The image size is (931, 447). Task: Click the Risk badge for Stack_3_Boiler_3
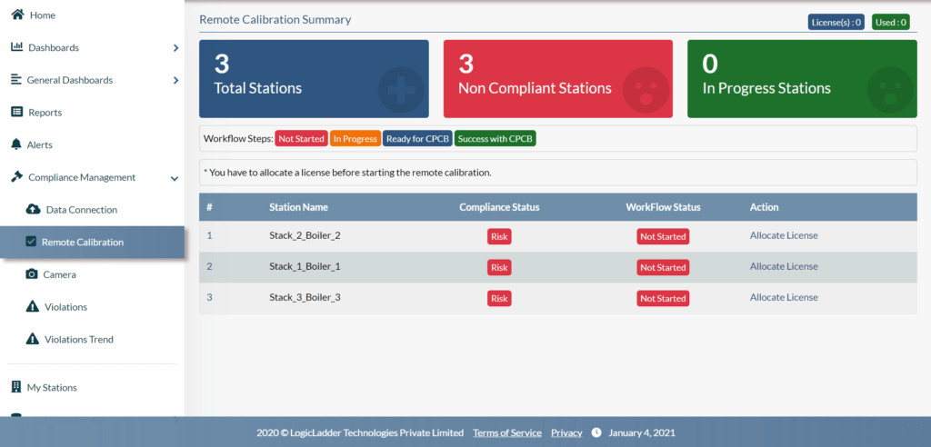pyautogui.click(x=499, y=298)
